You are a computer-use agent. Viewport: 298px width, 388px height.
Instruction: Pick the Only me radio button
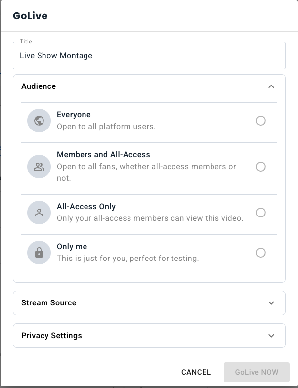pyautogui.click(x=261, y=253)
